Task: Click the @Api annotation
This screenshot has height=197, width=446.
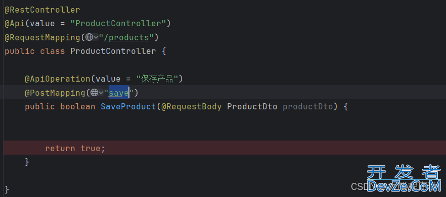Action: (15, 24)
